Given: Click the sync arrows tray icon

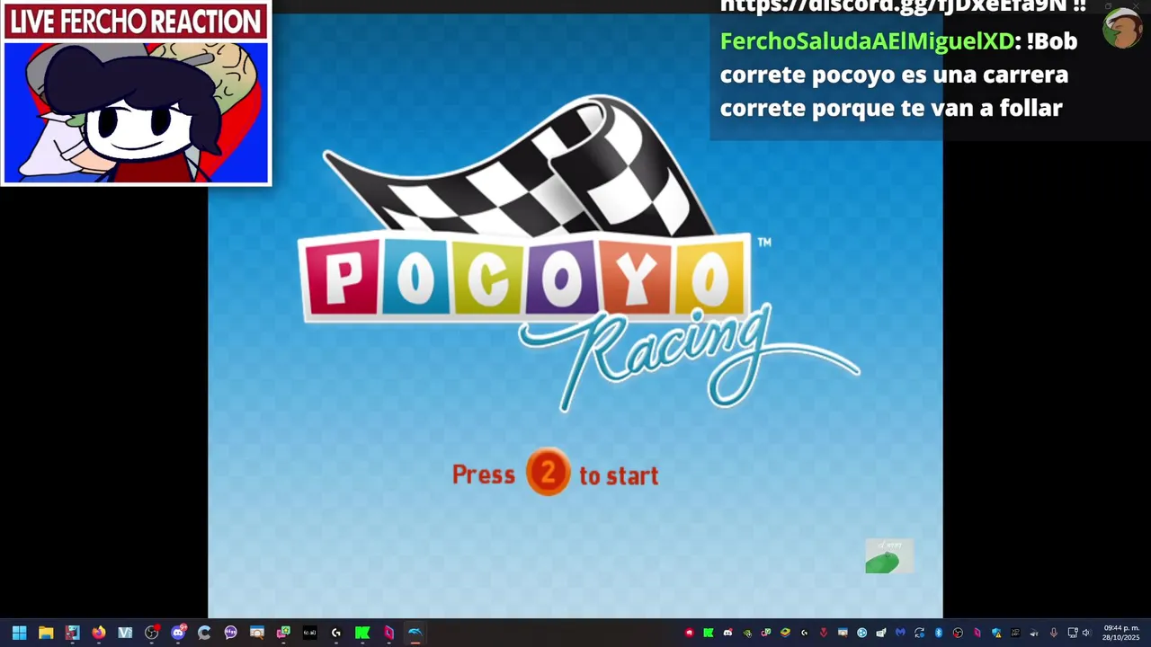Looking at the screenshot, I should click(x=919, y=633).
